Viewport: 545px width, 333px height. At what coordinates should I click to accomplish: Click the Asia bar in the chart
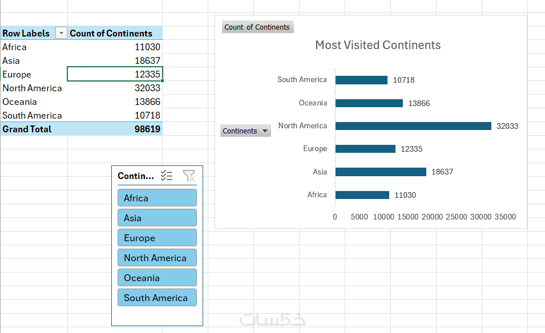[x=381, y=172]
